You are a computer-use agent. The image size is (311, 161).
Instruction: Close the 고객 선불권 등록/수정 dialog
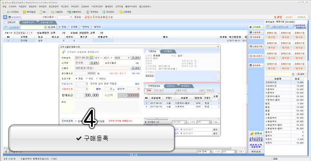pyautogui.click(x=218, y=46)
